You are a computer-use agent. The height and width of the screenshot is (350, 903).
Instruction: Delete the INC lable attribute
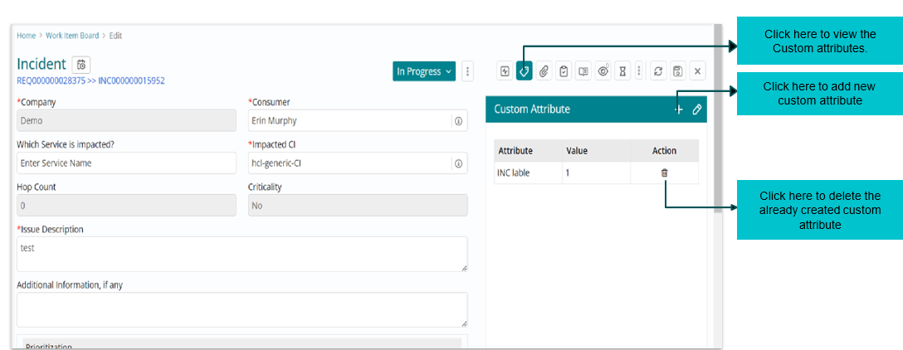(664, 173)
